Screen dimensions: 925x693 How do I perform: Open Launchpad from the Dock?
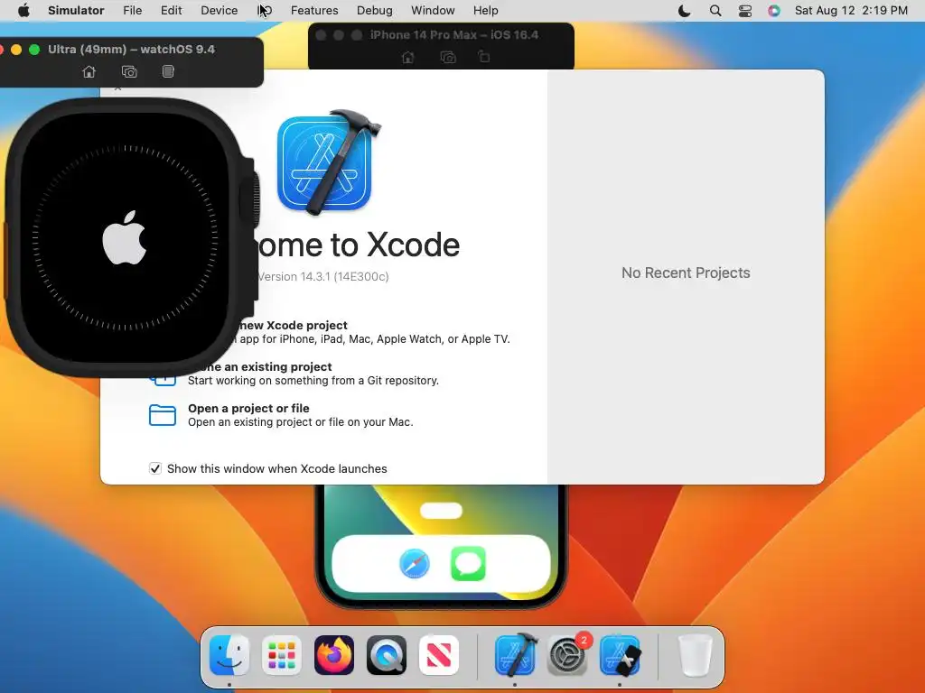point(282,655)
